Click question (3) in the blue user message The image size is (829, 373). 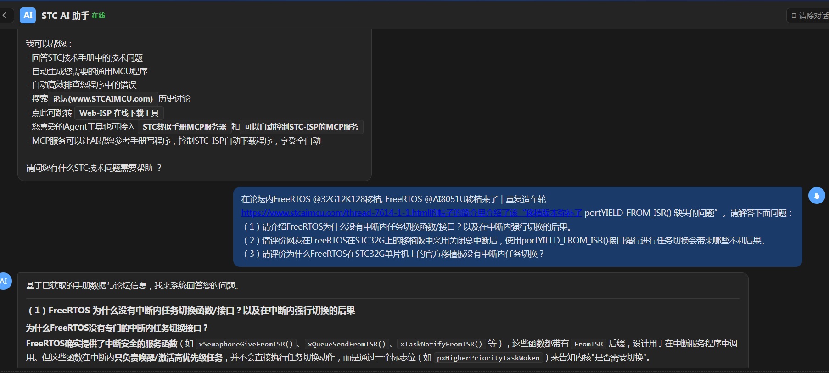pos(393,254)
